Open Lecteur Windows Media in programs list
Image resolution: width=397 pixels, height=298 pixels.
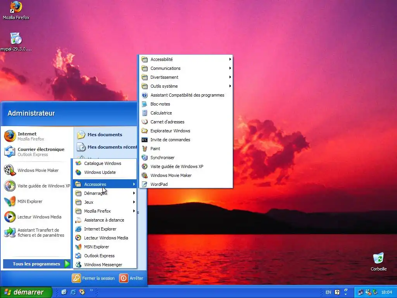click(x=105, y=238)
